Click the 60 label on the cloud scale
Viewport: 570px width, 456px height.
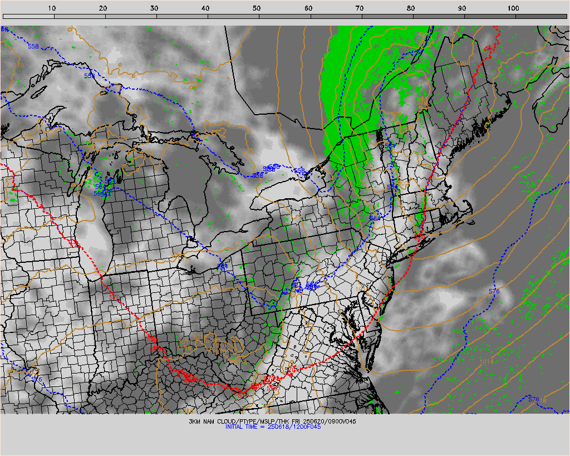point(308,8)
